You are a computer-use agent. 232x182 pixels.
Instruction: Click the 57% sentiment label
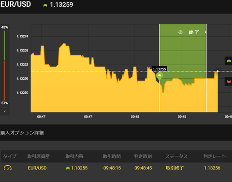coord(5,103)
